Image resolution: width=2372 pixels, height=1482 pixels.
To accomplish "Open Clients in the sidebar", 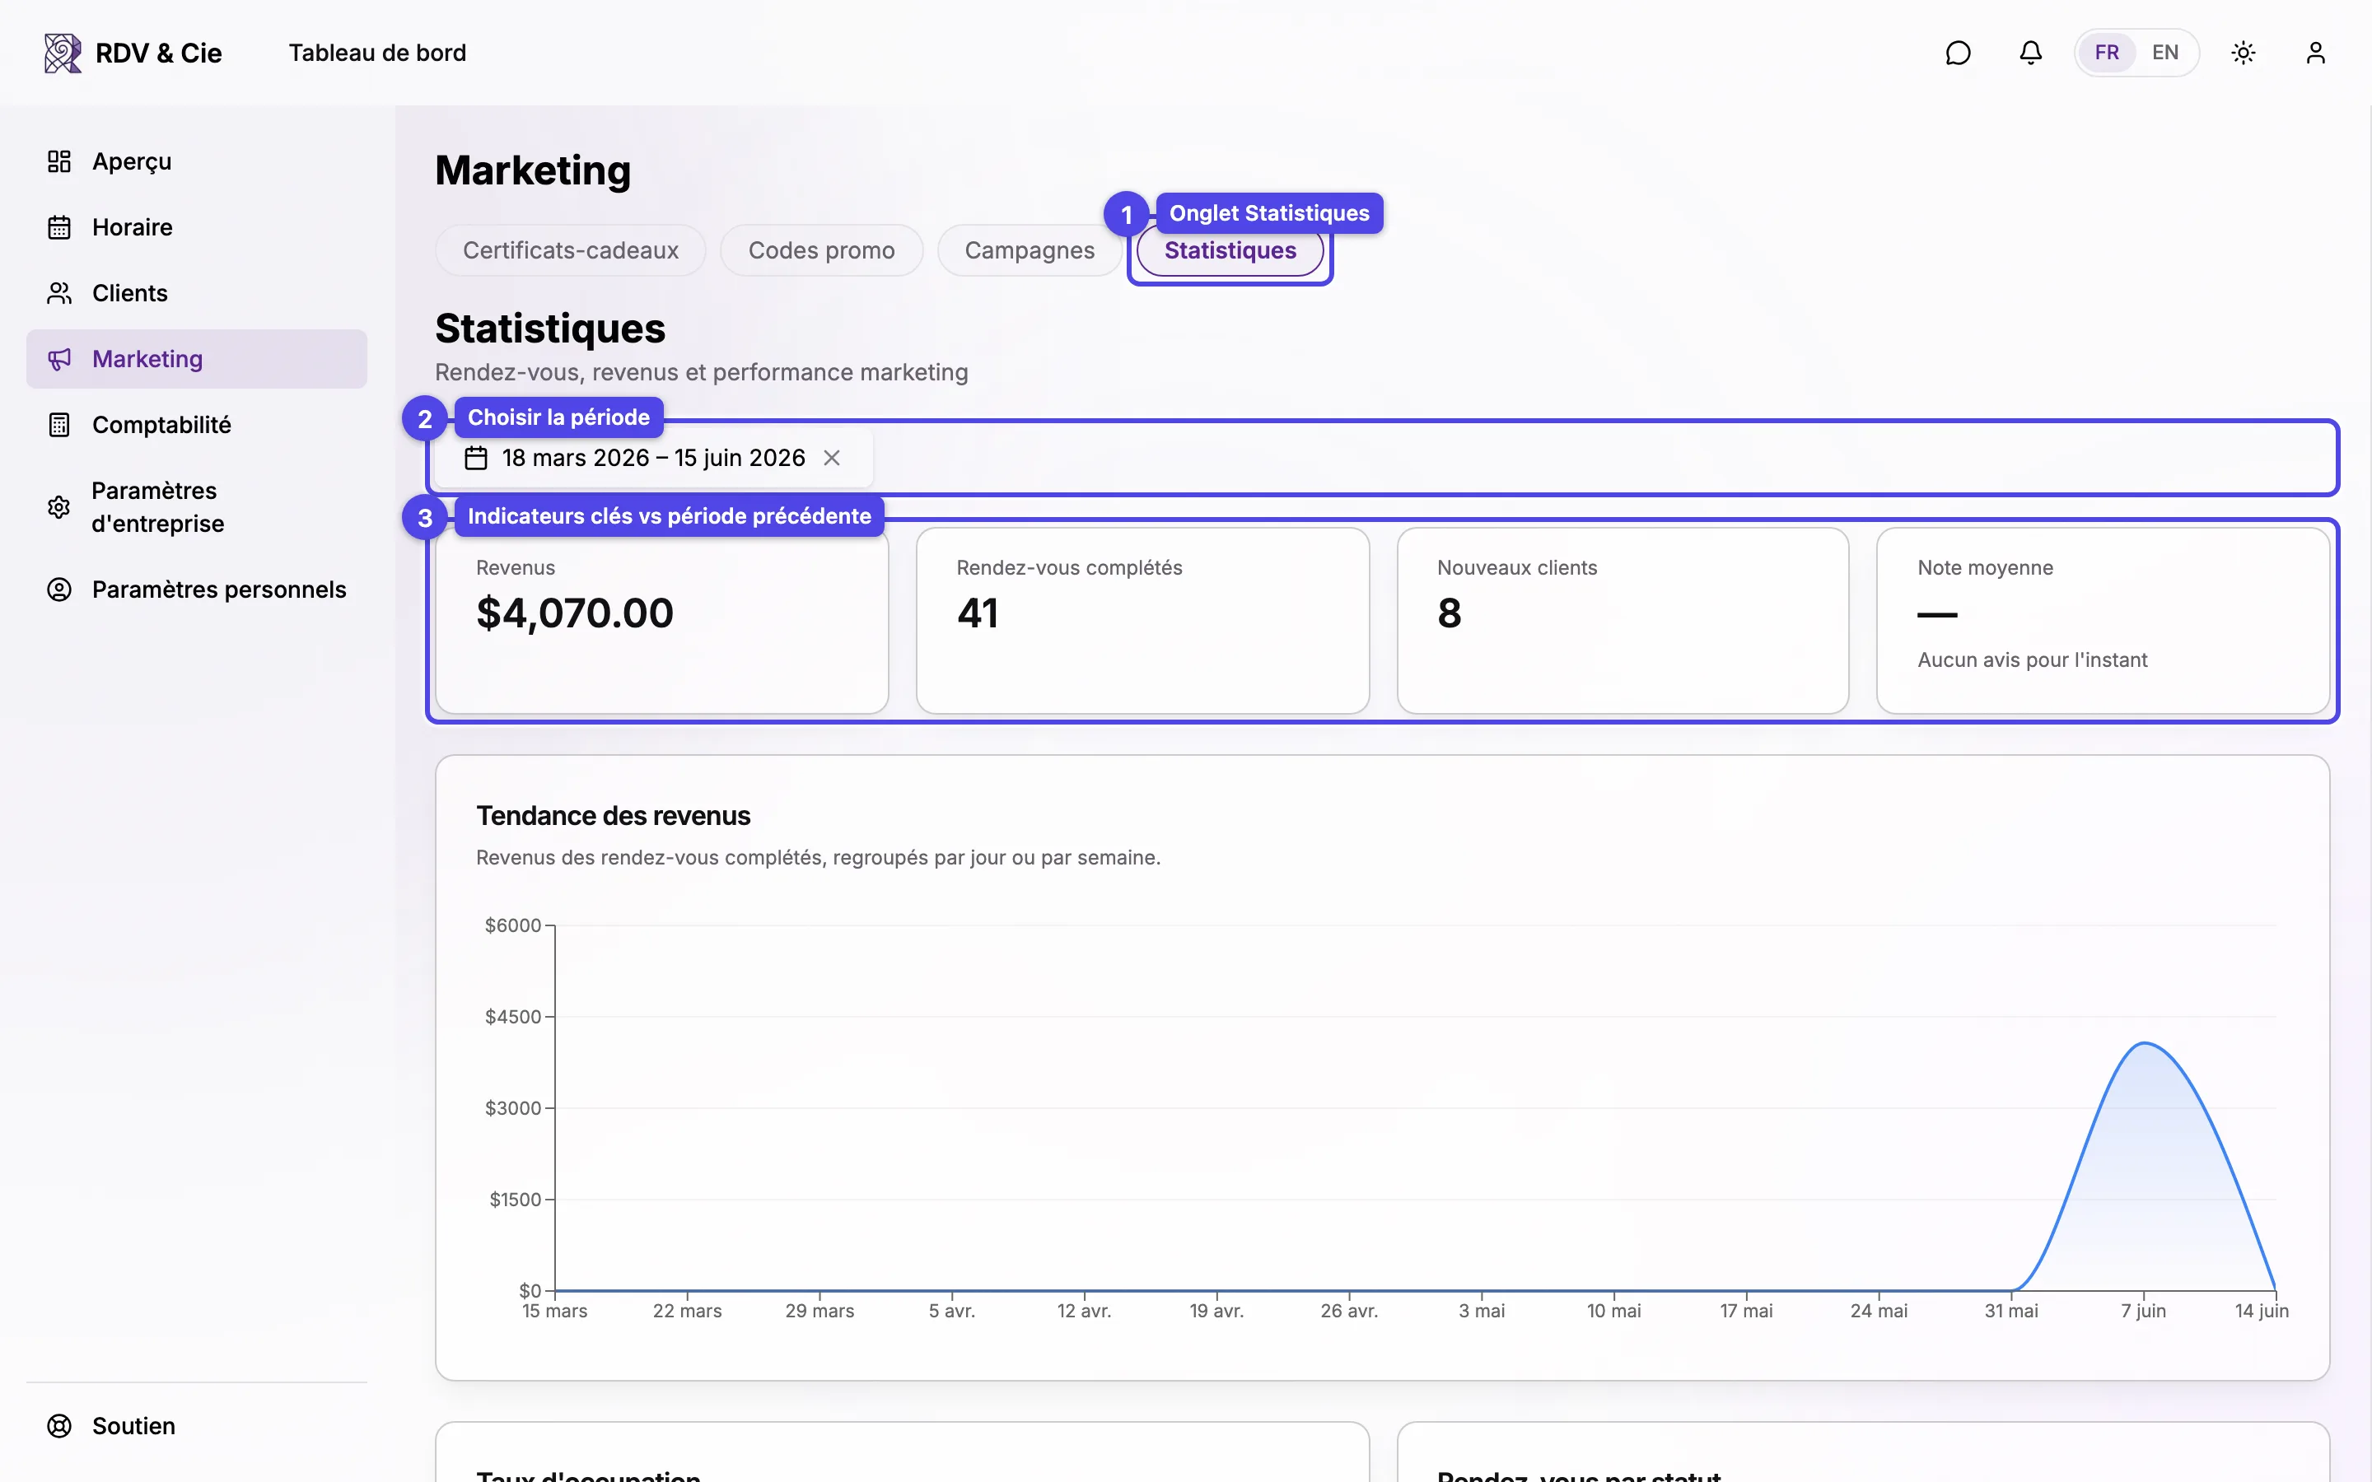I will click(x=196, y=293).
